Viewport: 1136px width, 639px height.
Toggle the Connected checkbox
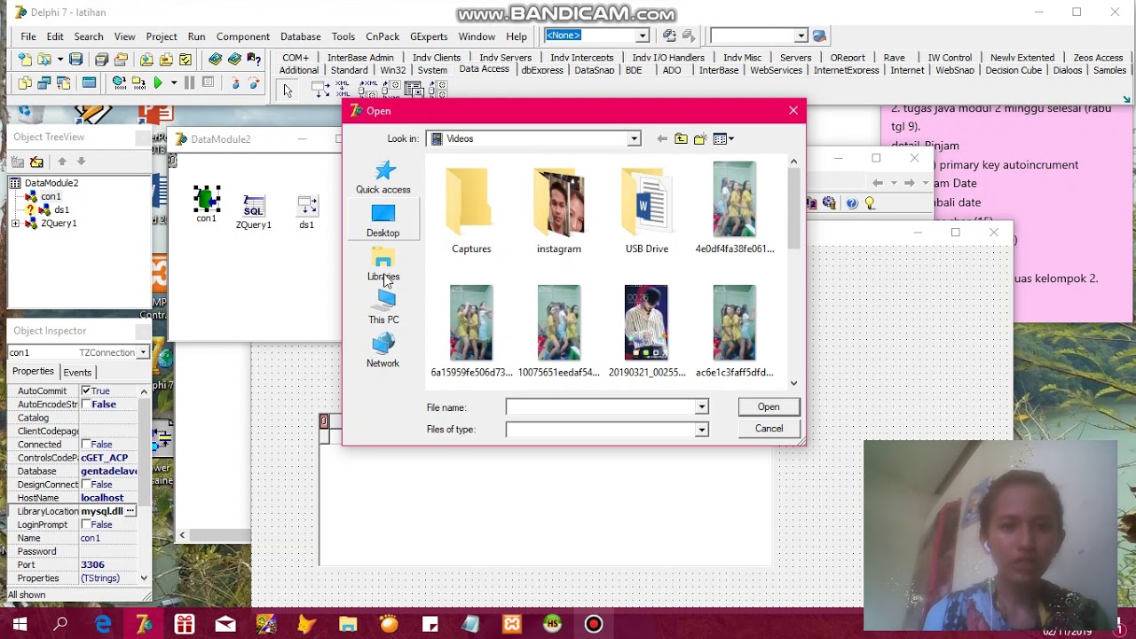(86, 445)
